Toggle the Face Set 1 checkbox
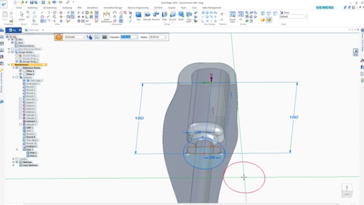The height and width of the screenshot is (205, 364). 20,99
